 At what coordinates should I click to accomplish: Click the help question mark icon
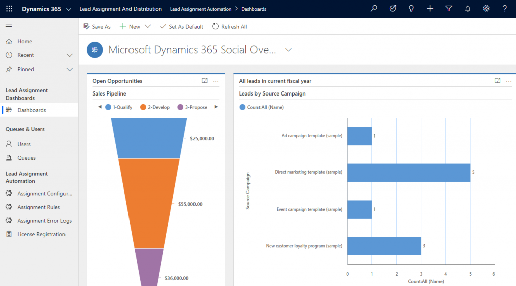pyautogui.click(x=504, y=9)
